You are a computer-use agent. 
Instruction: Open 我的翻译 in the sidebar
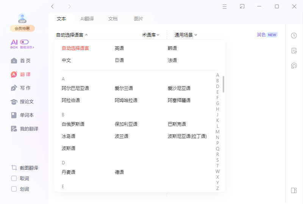pyautogui.click(x=29, y=129)
